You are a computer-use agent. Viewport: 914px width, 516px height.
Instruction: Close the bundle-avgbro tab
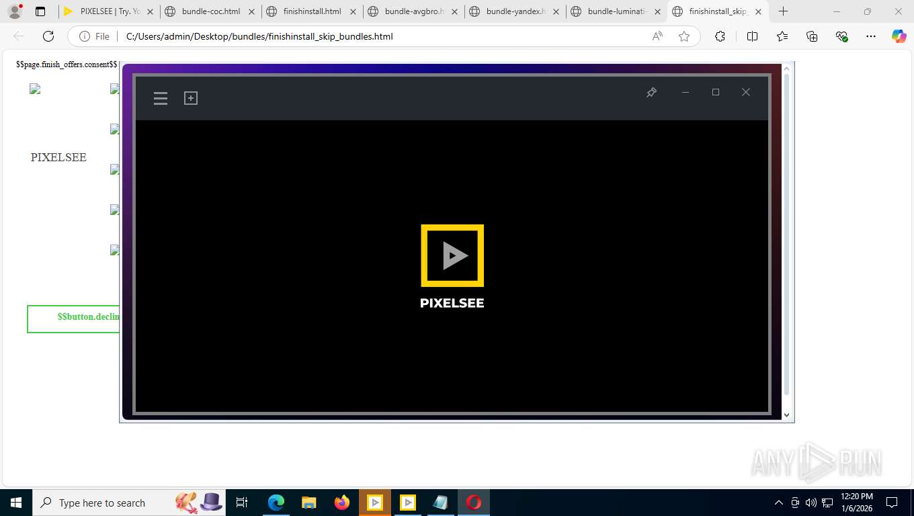tap(454, 11)
